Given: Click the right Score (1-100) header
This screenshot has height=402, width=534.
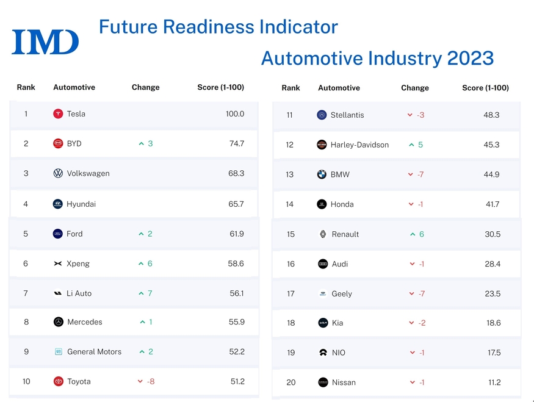Looking at the screenshot, I should [485, 88].
